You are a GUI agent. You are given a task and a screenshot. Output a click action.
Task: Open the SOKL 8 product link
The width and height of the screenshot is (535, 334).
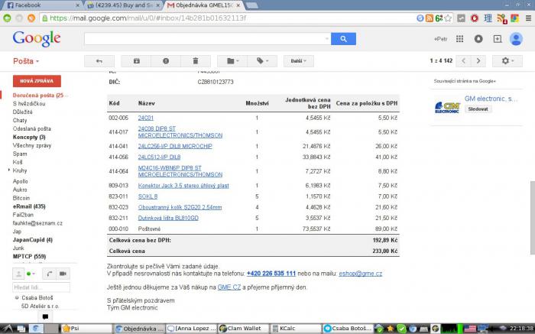148,196
